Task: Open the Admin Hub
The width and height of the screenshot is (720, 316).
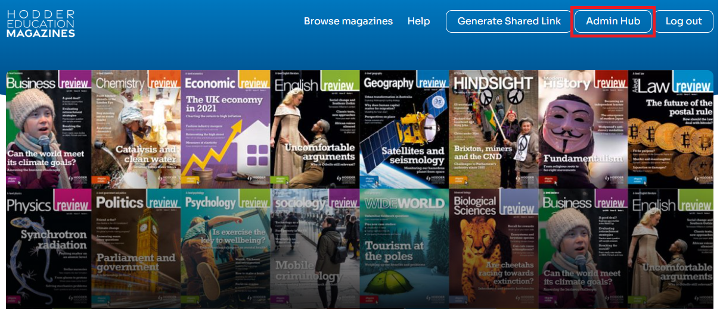Action: point(613,21)
